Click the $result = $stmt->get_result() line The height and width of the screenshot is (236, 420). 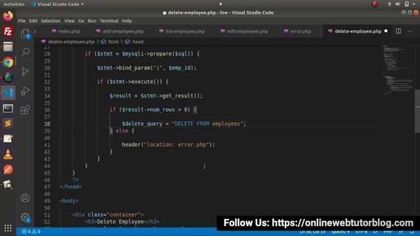click(x=156, y=96)
